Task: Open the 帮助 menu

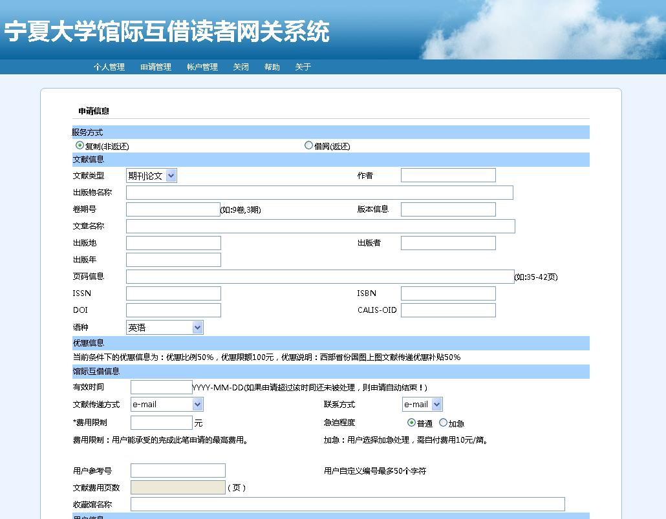Action: point(272,67)
